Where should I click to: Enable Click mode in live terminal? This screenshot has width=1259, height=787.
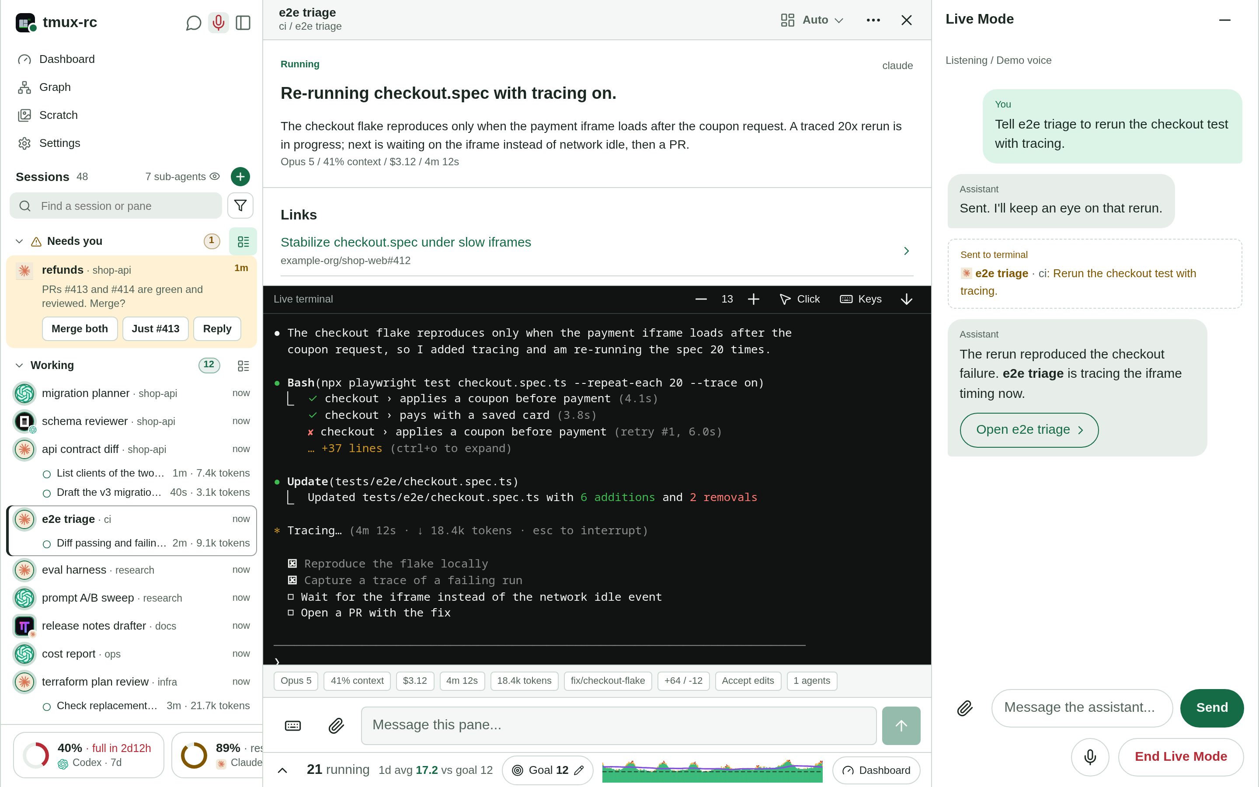coord(800,299)
